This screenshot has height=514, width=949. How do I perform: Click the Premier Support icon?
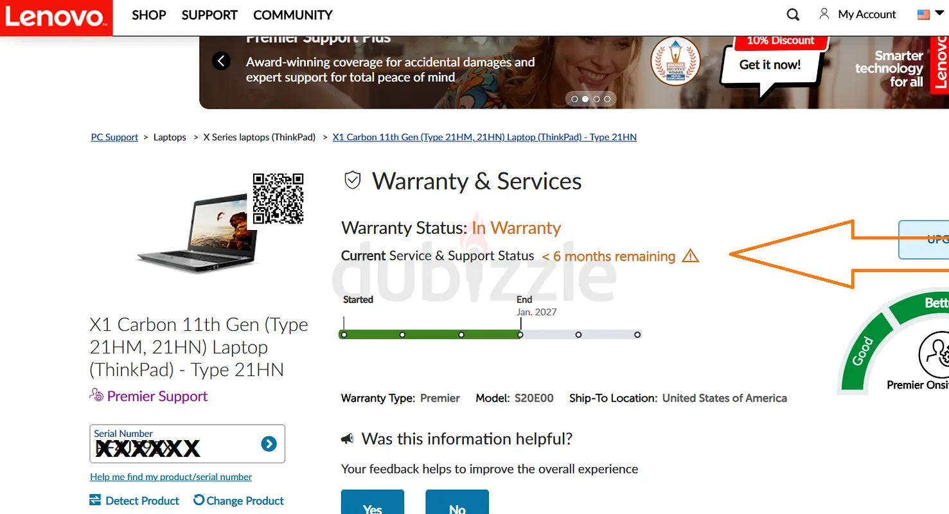[x=96, y=395]
